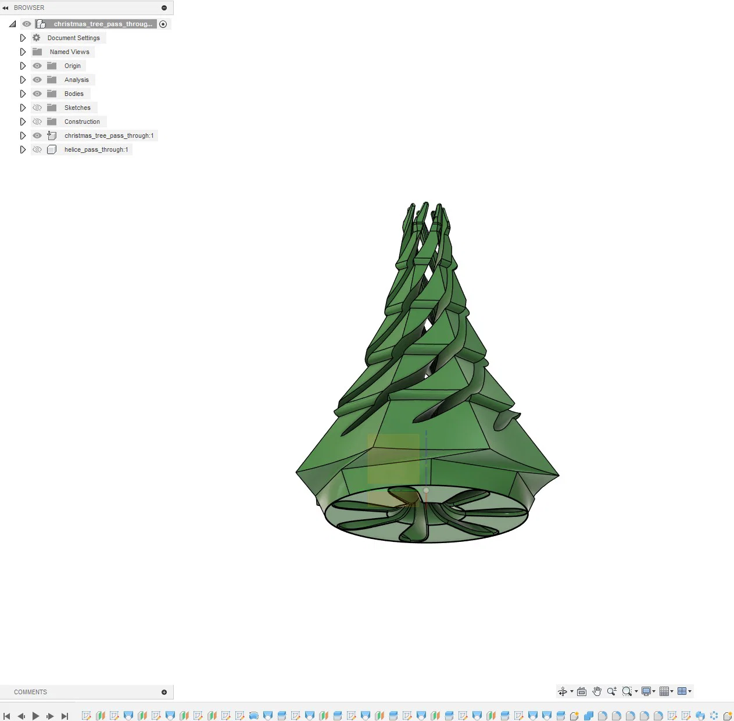Expand the Analysis folder
The image size is (734, 721).
23,80
